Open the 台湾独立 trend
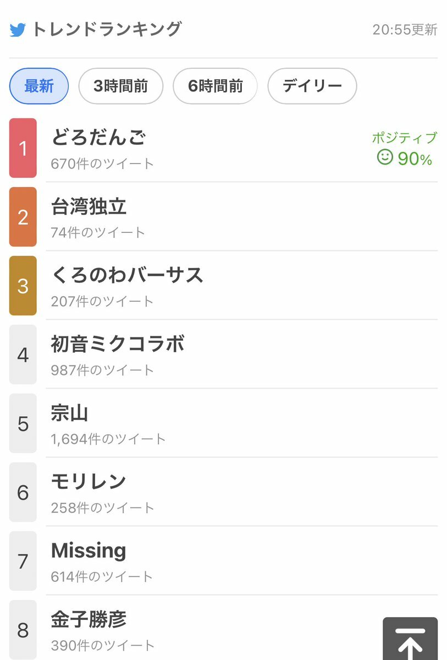Screen dimensions: 447x660 click(x=89, y=206)
